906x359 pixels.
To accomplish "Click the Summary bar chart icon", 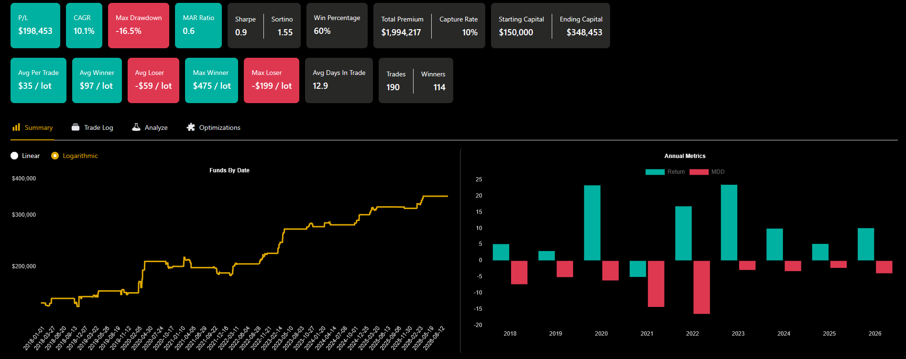I will point(16,127).
